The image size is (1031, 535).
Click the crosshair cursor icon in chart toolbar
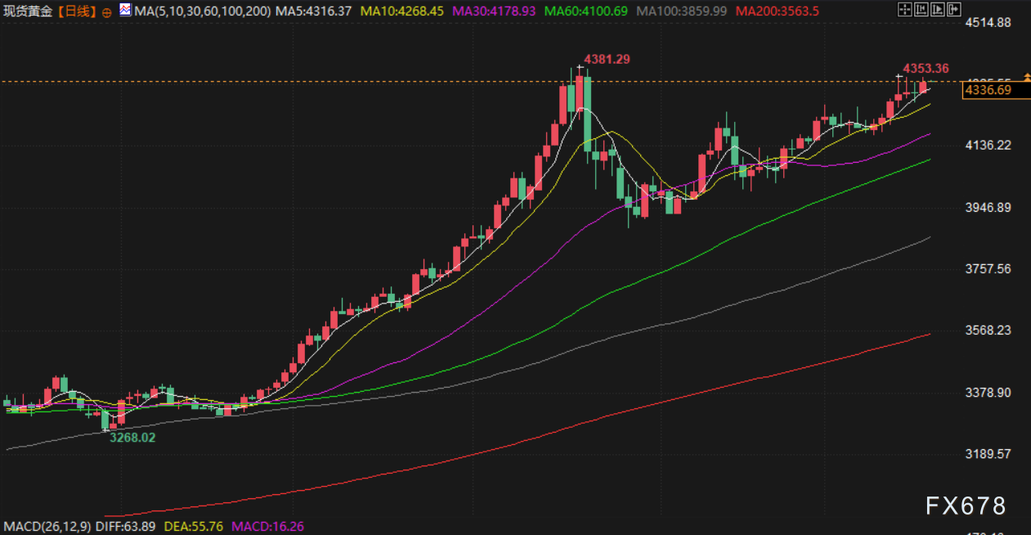[903, 11]
